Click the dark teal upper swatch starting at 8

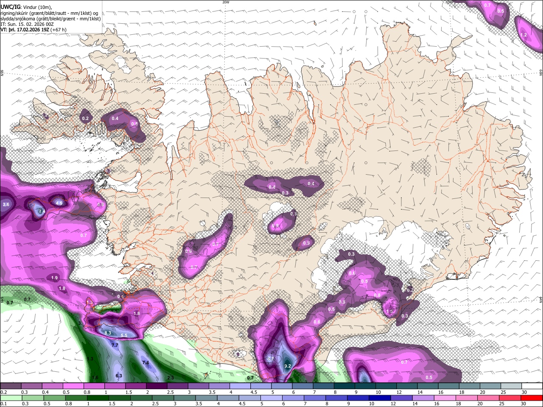344,386
